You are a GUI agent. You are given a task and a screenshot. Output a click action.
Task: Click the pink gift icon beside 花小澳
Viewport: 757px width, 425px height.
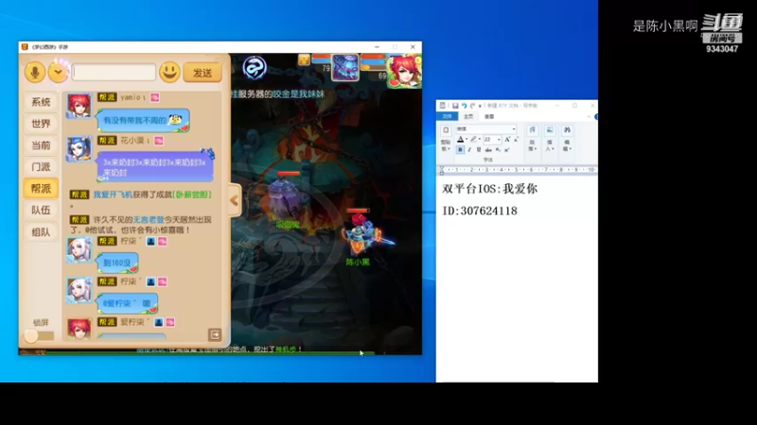coord(159,140)
